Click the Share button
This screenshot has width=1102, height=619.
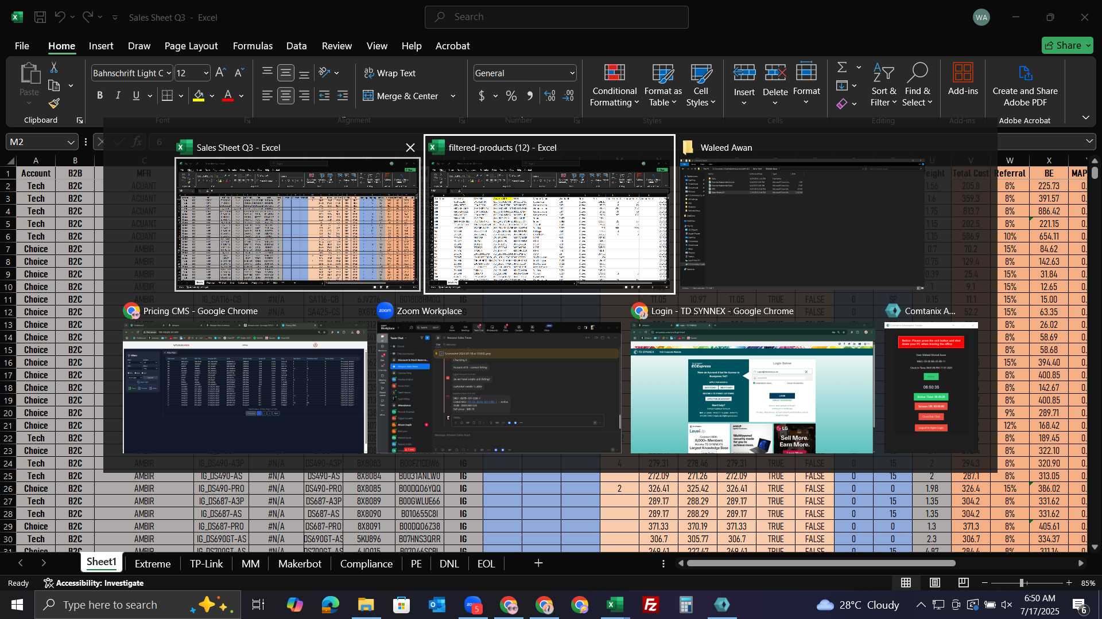coord(1068,45)
